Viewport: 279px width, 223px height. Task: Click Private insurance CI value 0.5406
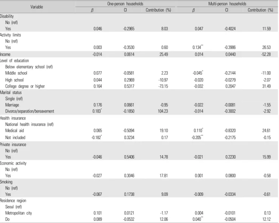click(x=129, y=157)
